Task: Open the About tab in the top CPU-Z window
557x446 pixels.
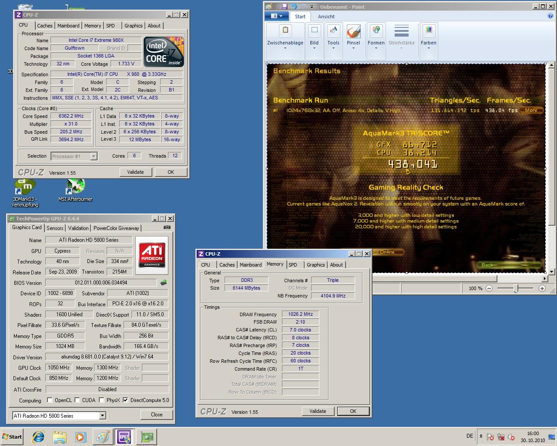Action: pos(154,26)
